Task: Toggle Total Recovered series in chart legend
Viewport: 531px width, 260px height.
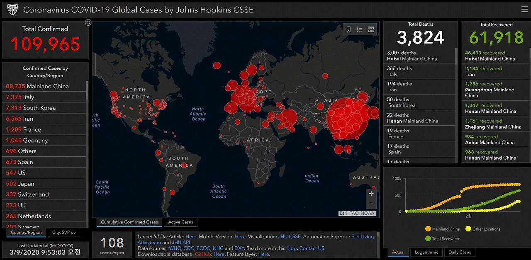Action: [x=443, y=239]
